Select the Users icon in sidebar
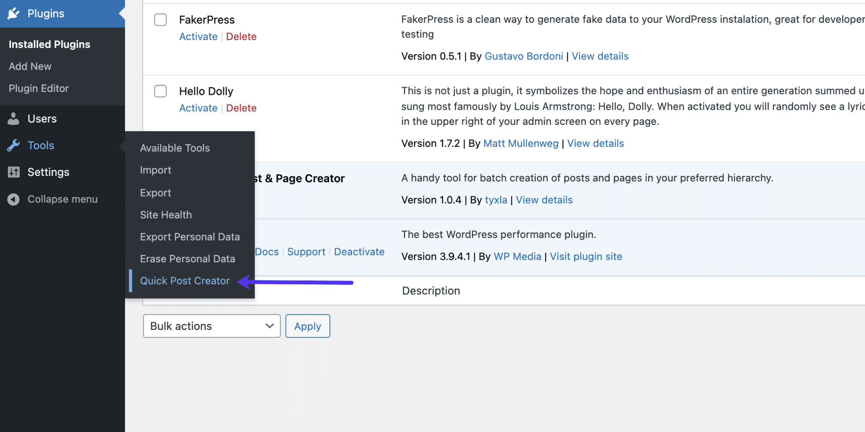This screenshot has height=432, width=865. tap(13, 119)
